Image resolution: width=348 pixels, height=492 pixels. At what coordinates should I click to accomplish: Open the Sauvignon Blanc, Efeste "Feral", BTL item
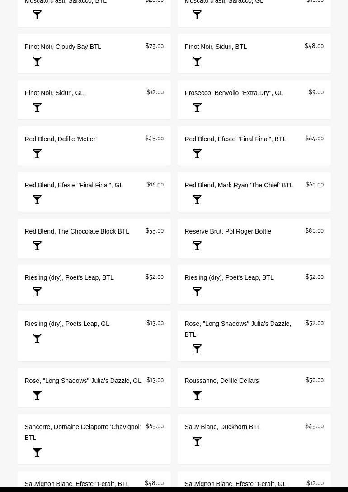[x=77, y=484]
